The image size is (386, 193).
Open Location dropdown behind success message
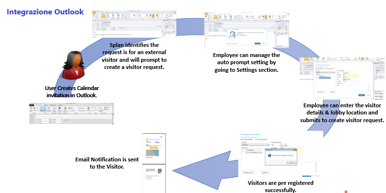tap(255, 145)
